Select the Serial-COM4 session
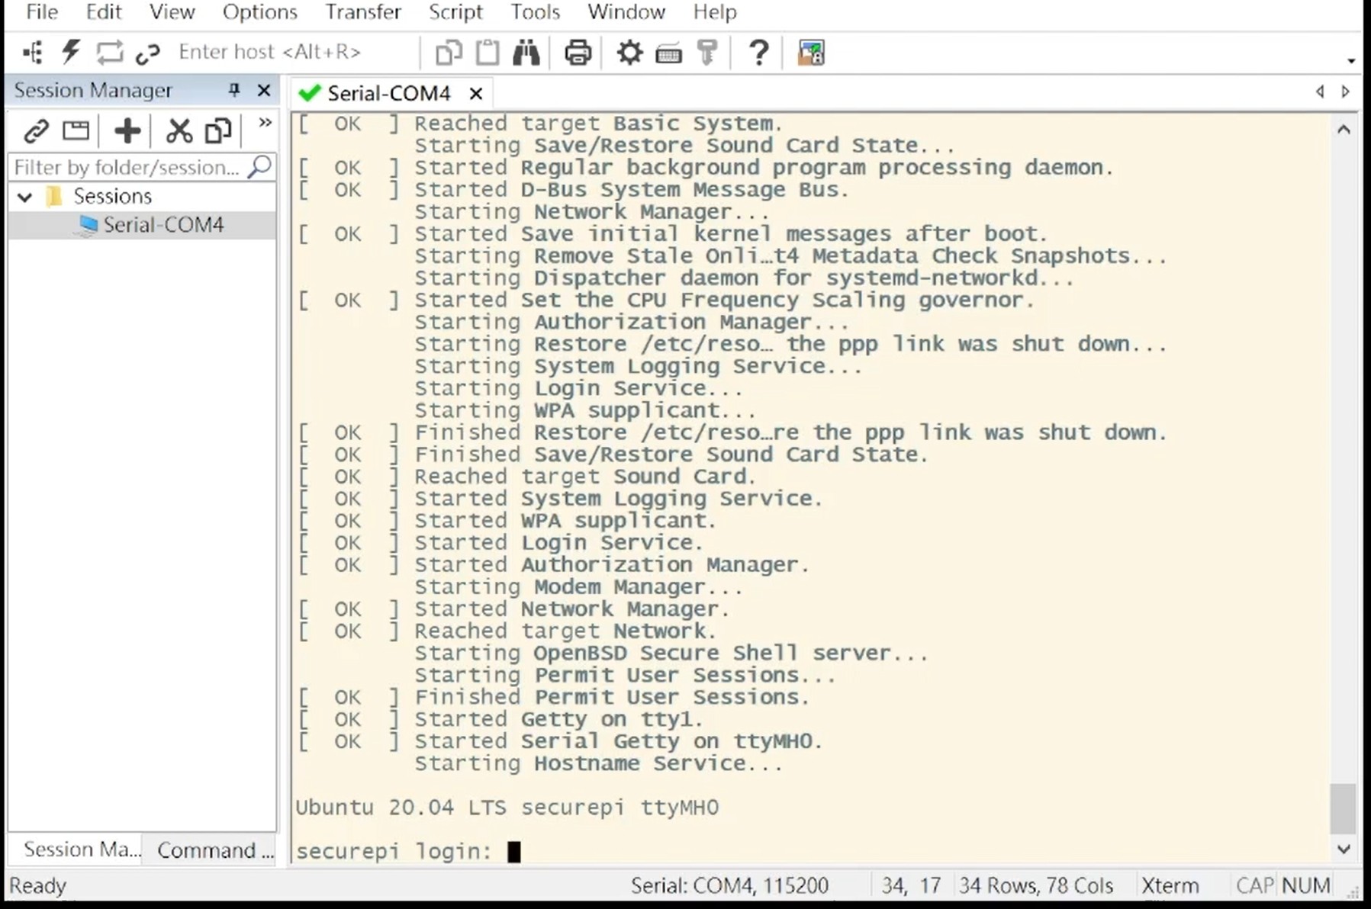This screenshot has height=909, width=1371. pos(163,224)
